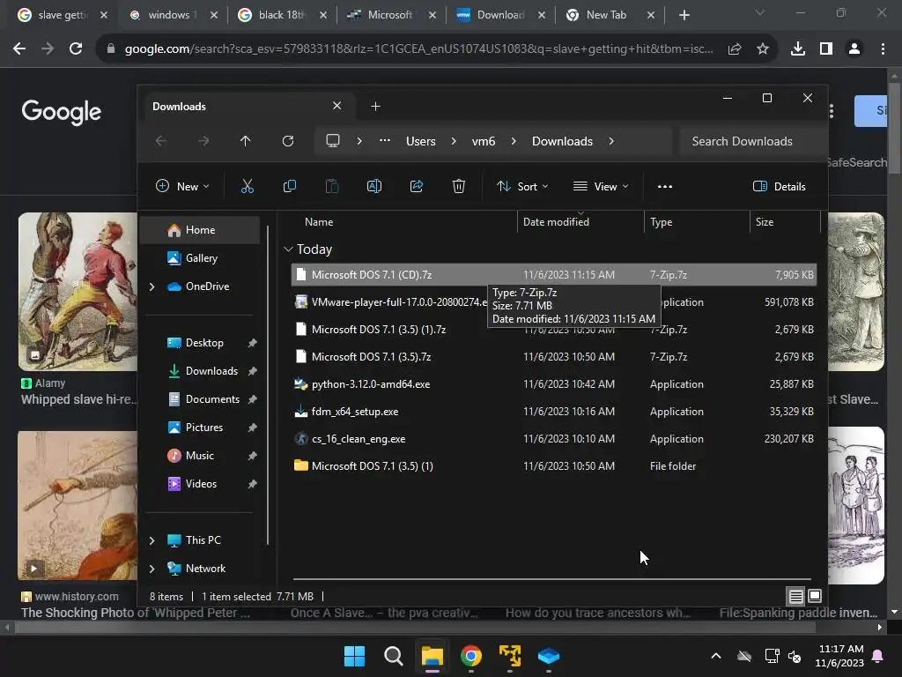Viewport: 902px width, 677px height.
Task: Open the See more ellipsis menu in Explorer toolbar
Action: coord(665,187)
